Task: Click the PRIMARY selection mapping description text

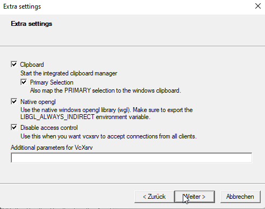Action: click(105, 90)
